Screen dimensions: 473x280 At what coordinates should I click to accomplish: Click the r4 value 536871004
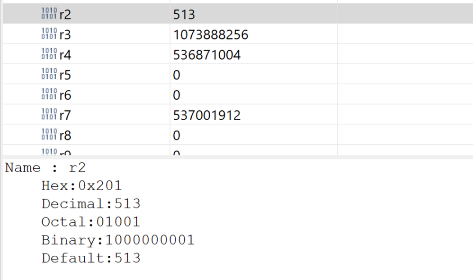(x=206, y=55)
